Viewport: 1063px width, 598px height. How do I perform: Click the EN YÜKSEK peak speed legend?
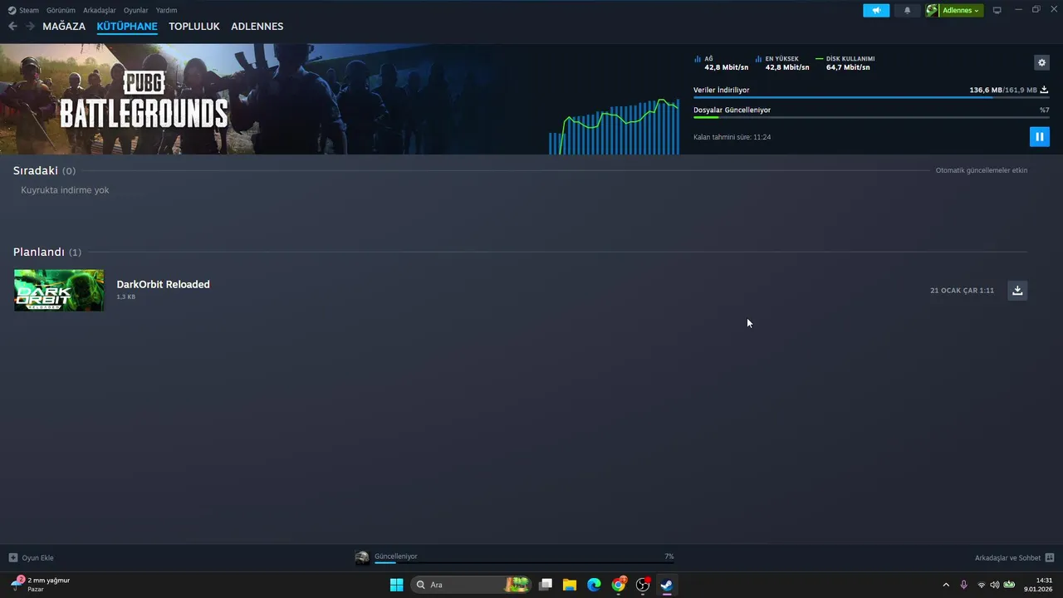point(782,63)
